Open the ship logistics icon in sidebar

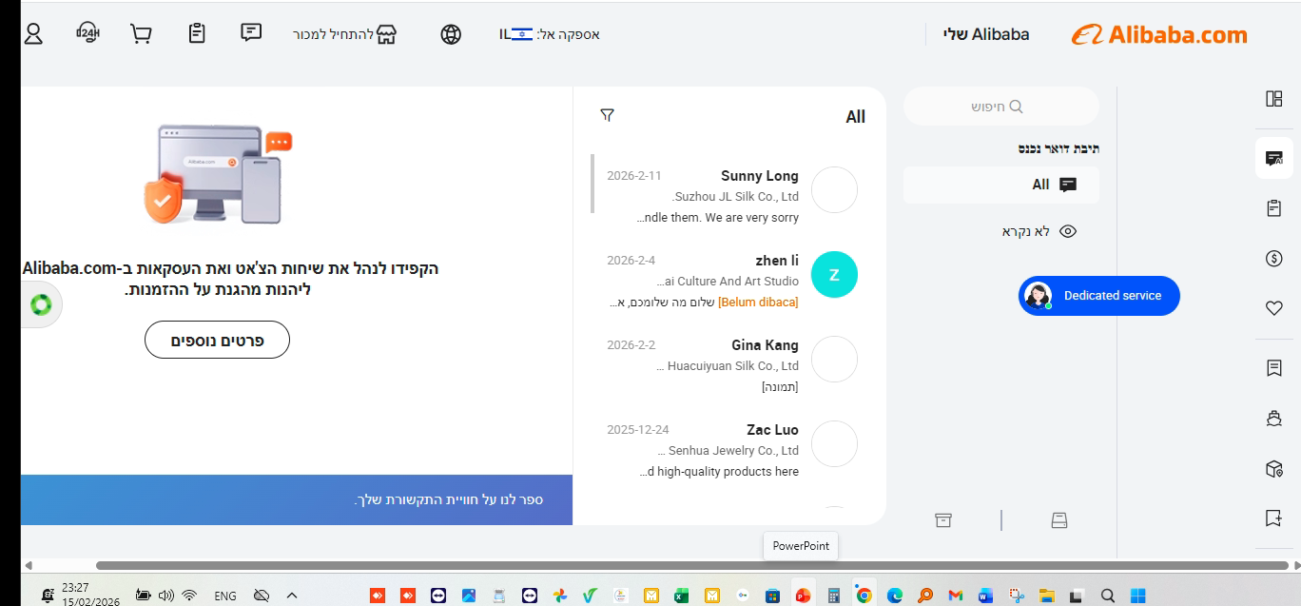1274,419
